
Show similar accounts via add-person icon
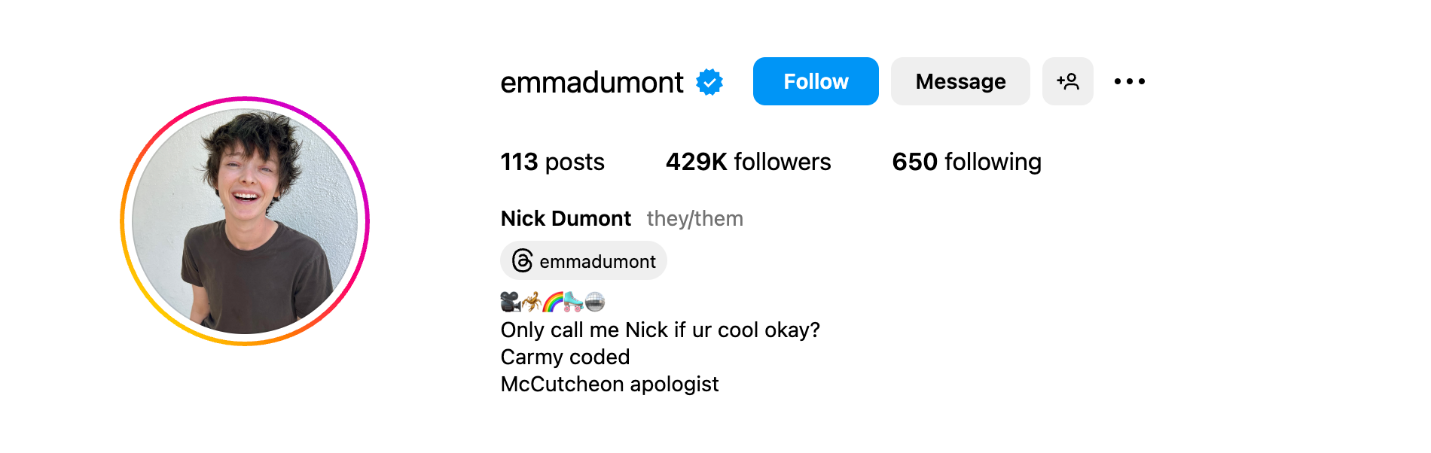[x=1068, y=81]
